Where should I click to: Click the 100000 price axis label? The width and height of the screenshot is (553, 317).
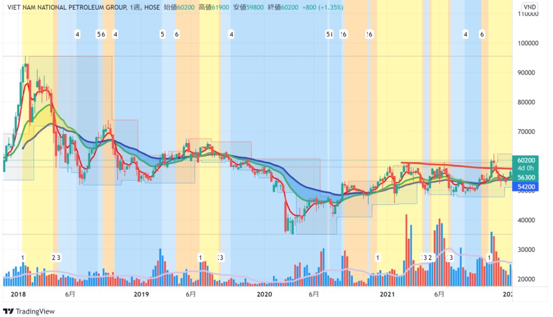[528, 43]
